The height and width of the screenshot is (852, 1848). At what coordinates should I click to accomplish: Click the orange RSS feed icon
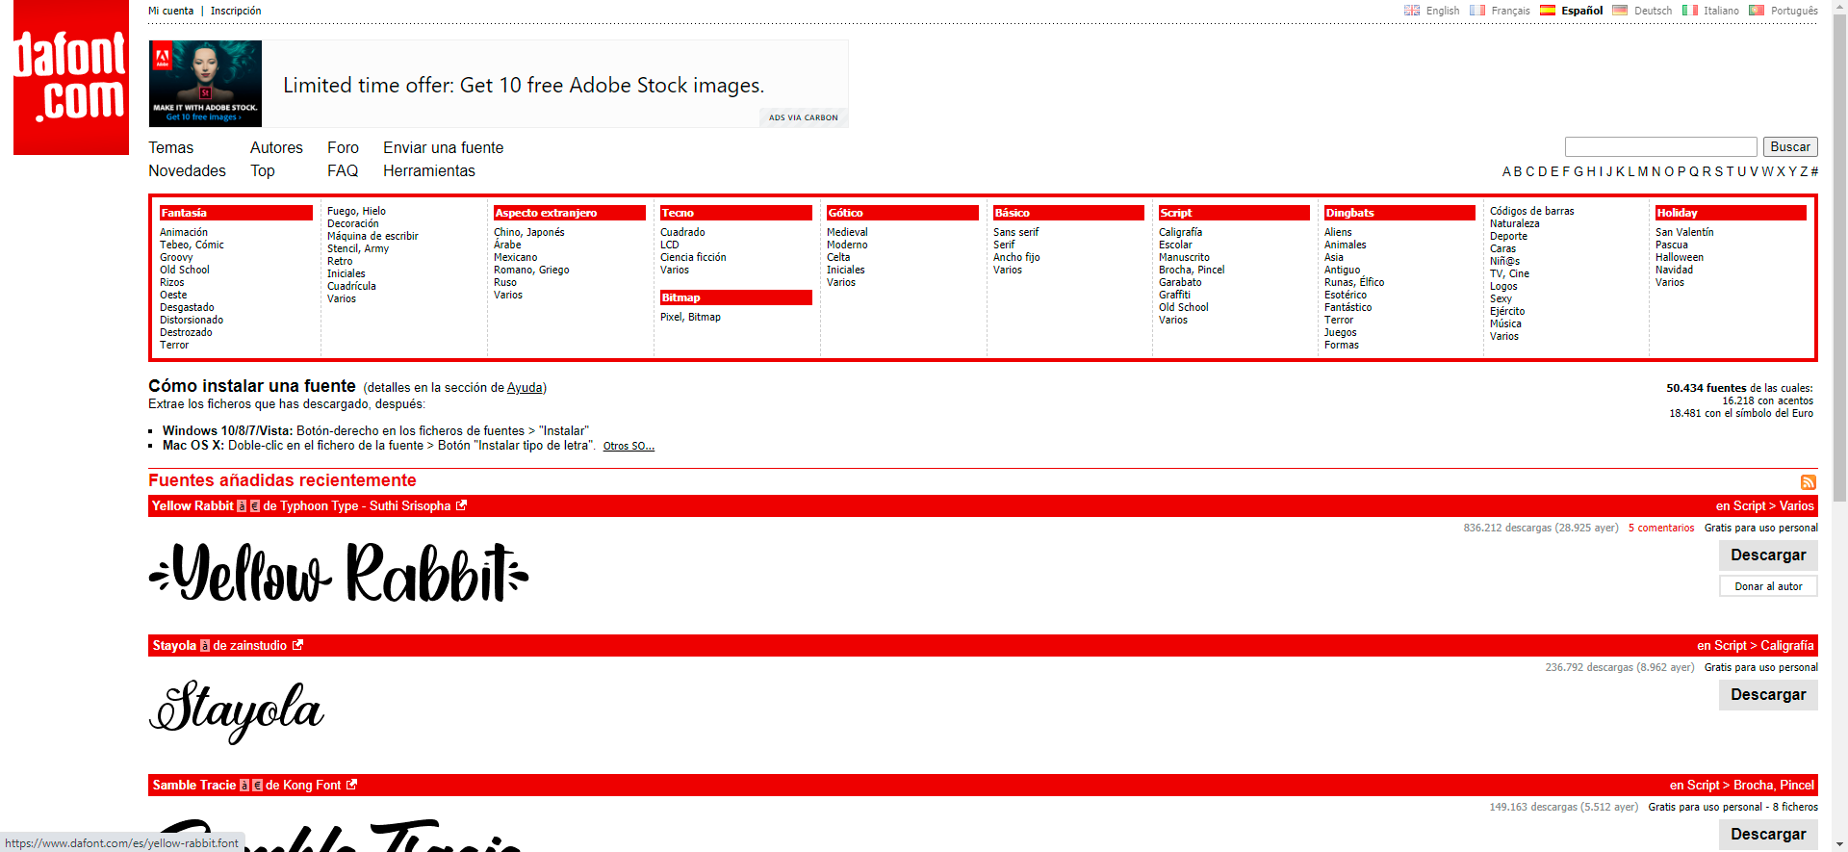(x=1808, y=482)
